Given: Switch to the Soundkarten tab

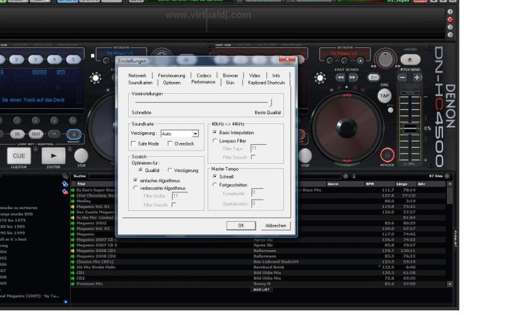Looking at the screenshot, I should tap(140, 83).
